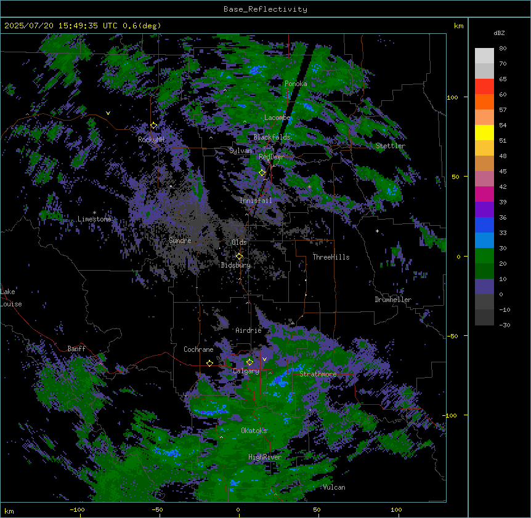Click the Lacombe city label

pos(277,118)
